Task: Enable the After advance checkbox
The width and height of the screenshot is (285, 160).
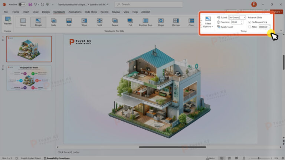Action: point(250,27)
